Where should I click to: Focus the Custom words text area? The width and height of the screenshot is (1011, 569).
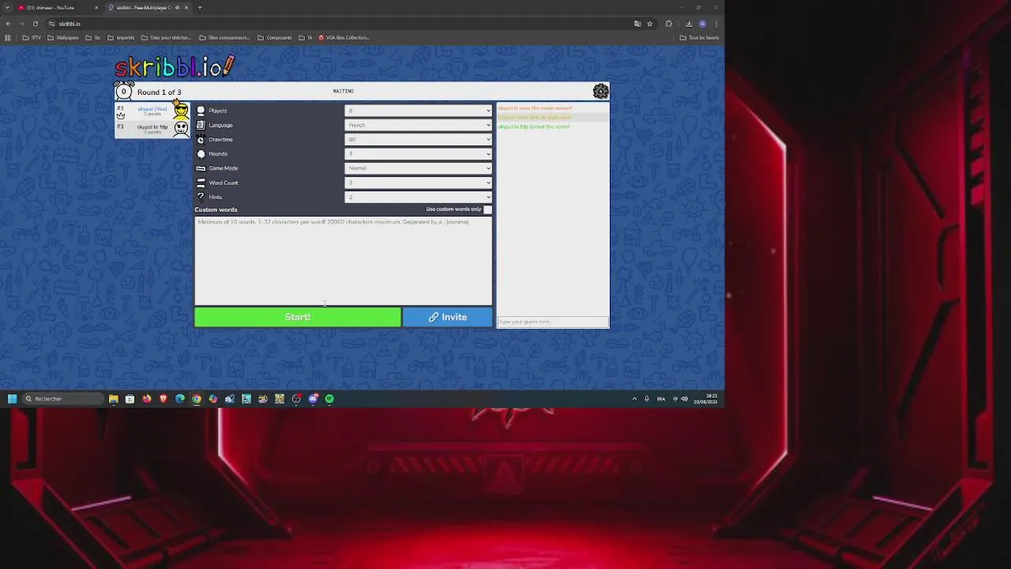tap(344, 261)
